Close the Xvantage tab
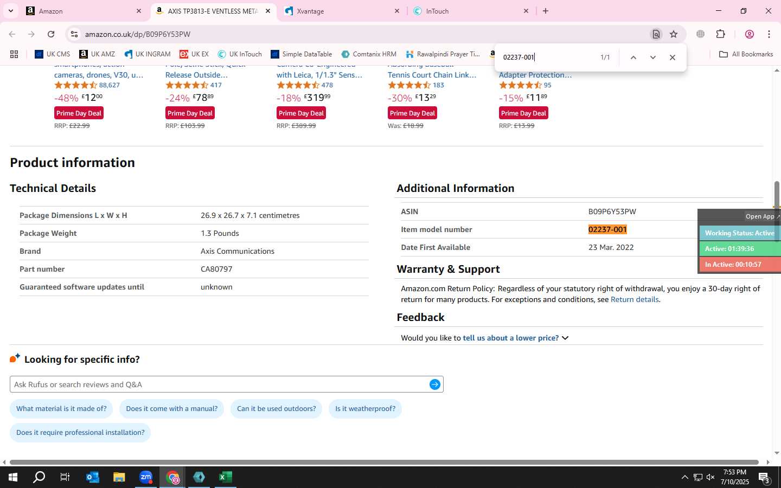The image size is (781, 488). [397, 11]
